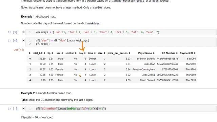Select total_bill value 11.87
Viewport: 217px width, 122px height.
[x=42, y=69]
